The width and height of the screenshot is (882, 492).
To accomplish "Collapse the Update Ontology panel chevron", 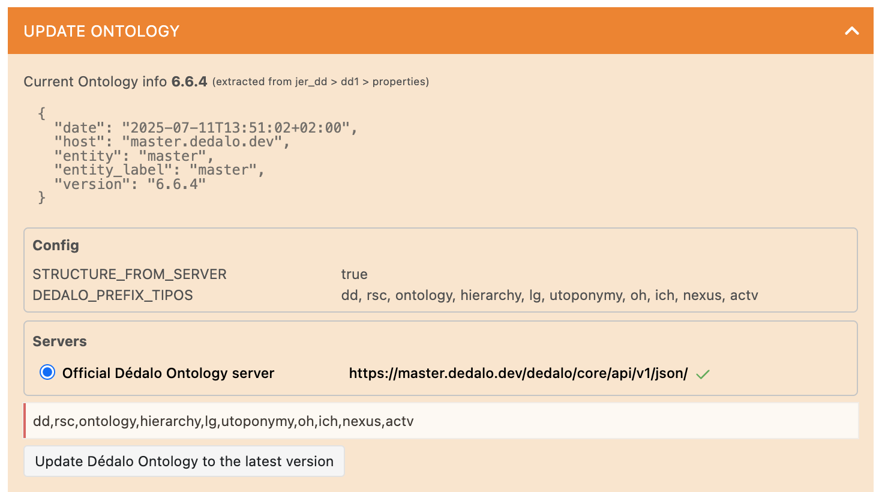I will tap(851, 31).
